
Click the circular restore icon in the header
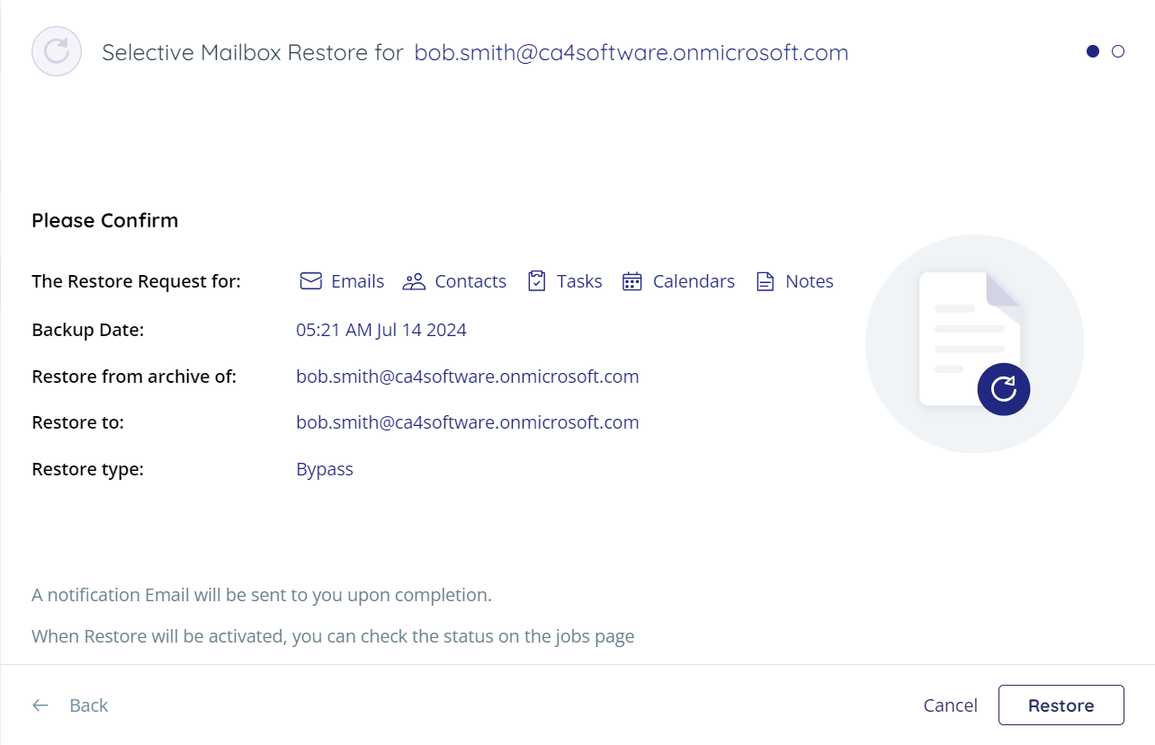(56, 52)
